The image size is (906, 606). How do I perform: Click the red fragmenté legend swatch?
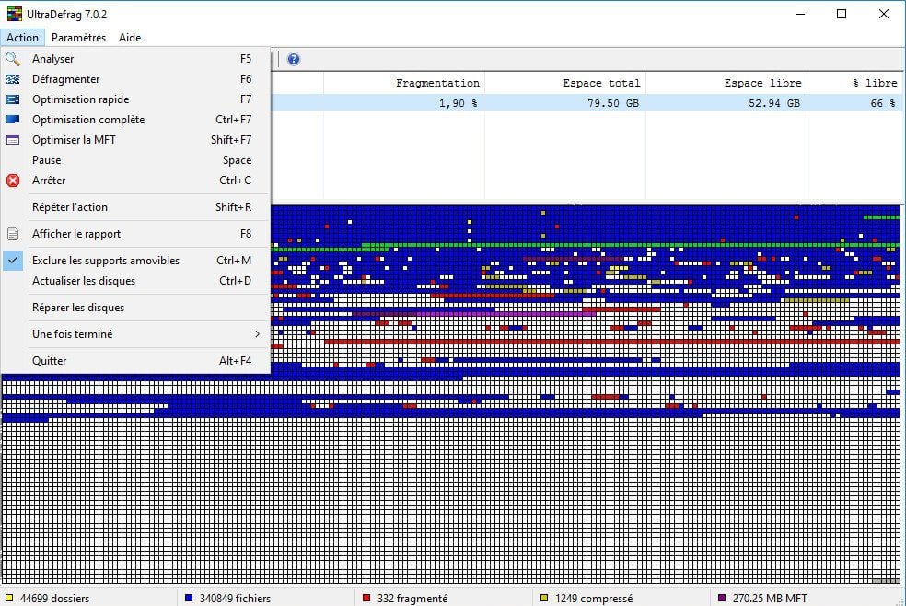pyautogui.click(x=368, y=599)
